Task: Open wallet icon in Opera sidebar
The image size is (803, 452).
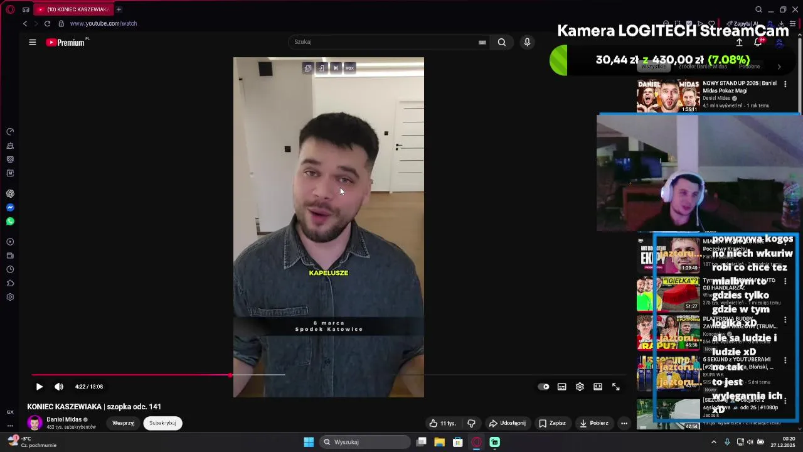Action: click(x=10, y=256)
